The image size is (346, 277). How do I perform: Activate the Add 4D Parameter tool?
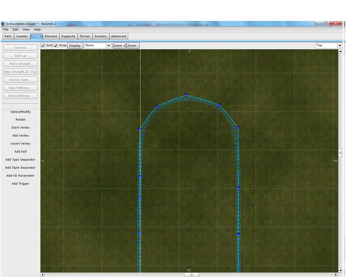point(20,175)
